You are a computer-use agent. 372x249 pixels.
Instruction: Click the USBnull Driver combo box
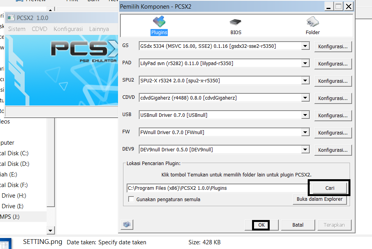[224, 115]
